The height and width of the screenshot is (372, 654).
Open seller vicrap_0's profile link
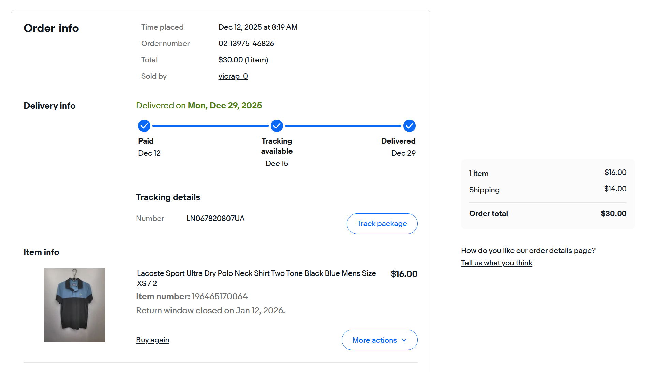pos(233,76)
